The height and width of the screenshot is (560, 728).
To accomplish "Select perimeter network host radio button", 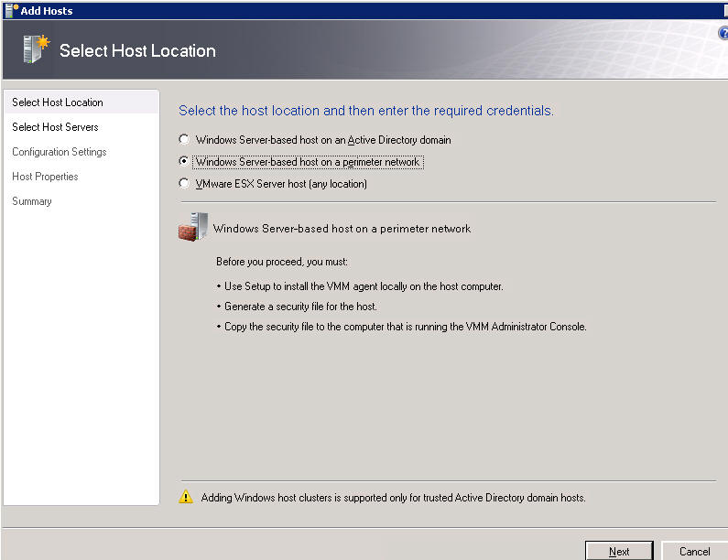I will 184,161.
